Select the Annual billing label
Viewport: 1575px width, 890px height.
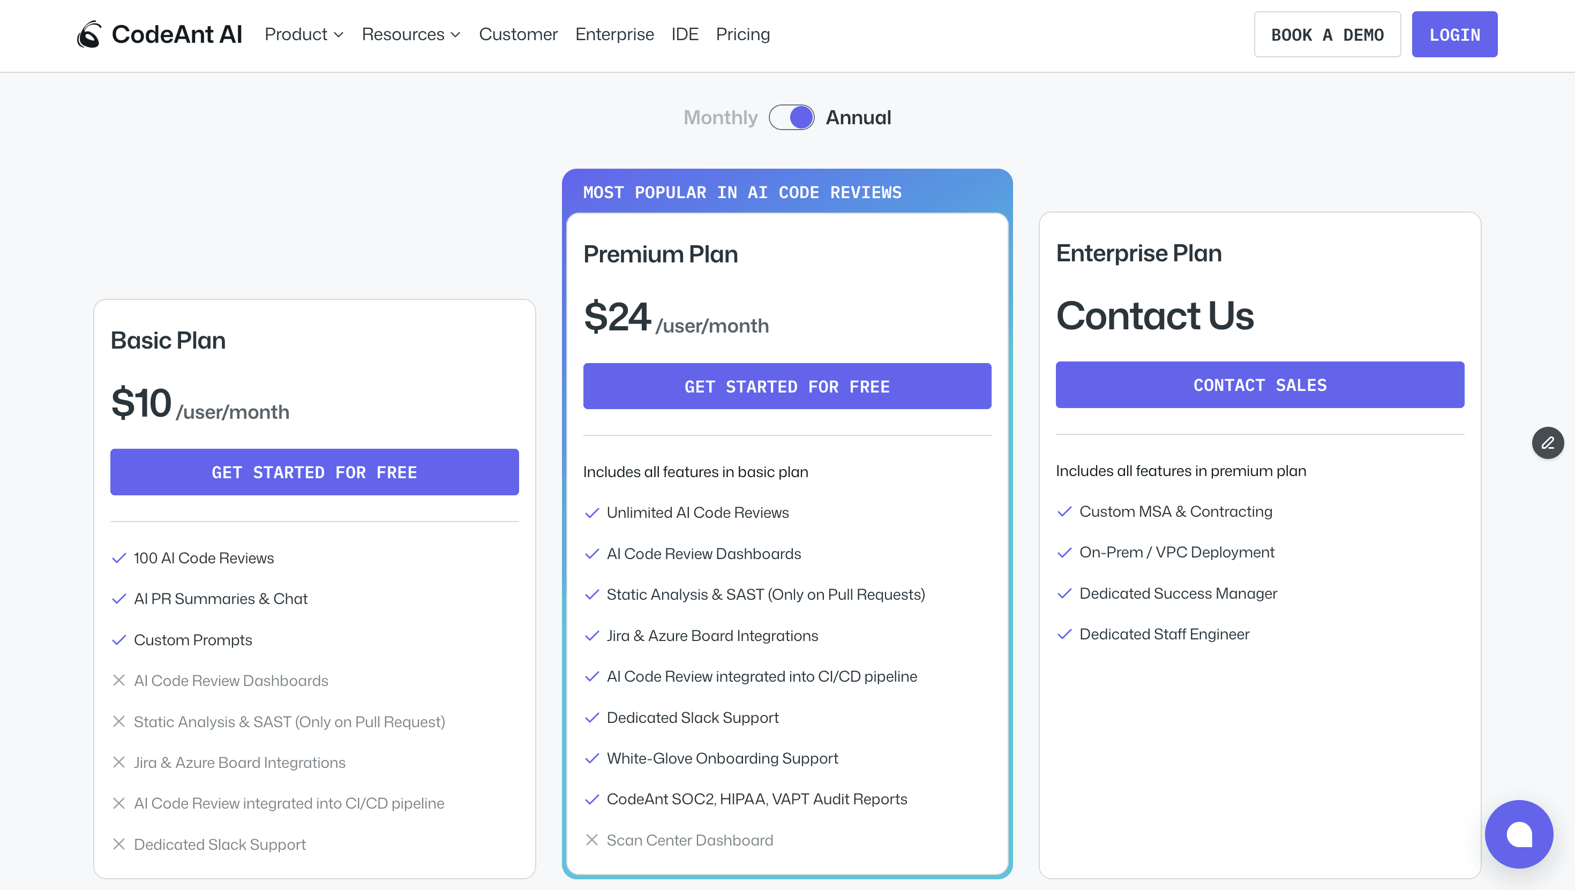(858, 117)
